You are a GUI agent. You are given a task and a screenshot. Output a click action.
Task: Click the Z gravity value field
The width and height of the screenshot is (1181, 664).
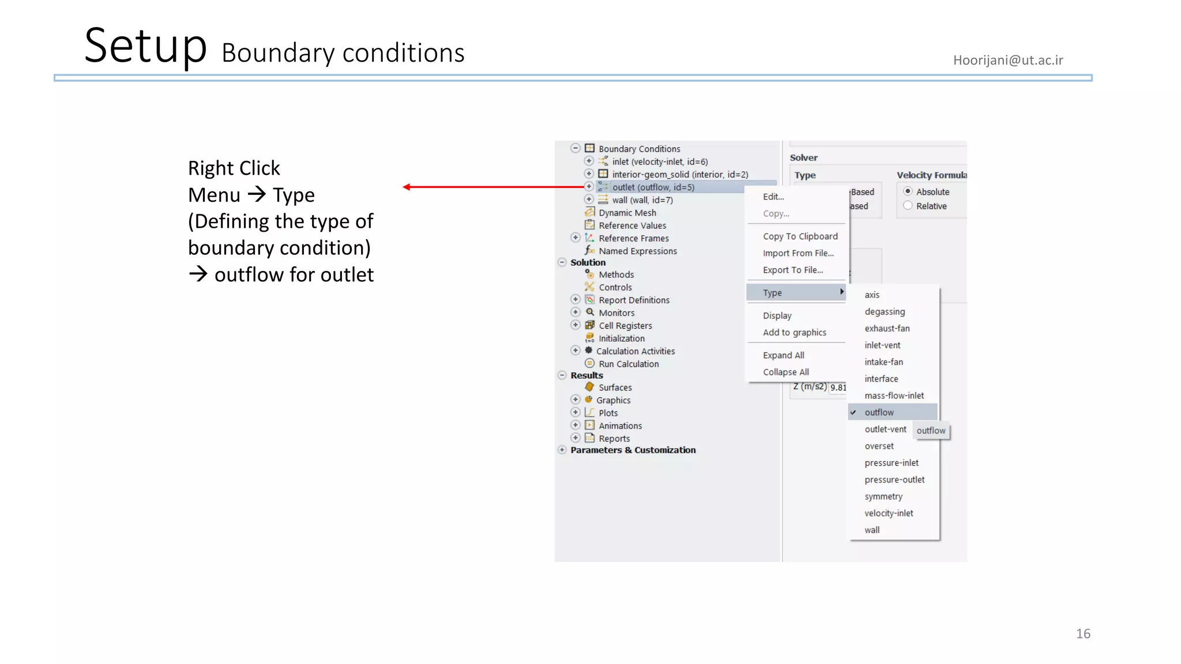tap(838, 387)
